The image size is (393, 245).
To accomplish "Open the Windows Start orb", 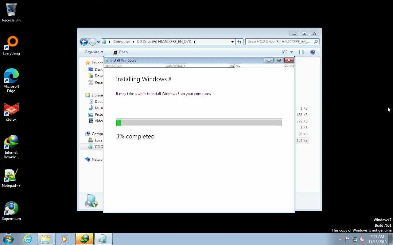I will click(9, 239).
